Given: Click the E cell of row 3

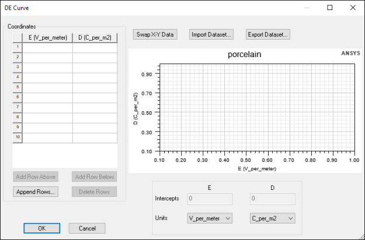Looking at the screenshot, I should point(47,68).
